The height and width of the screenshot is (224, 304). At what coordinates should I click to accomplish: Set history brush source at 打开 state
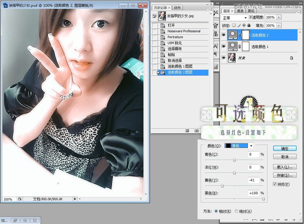[154, 26]
